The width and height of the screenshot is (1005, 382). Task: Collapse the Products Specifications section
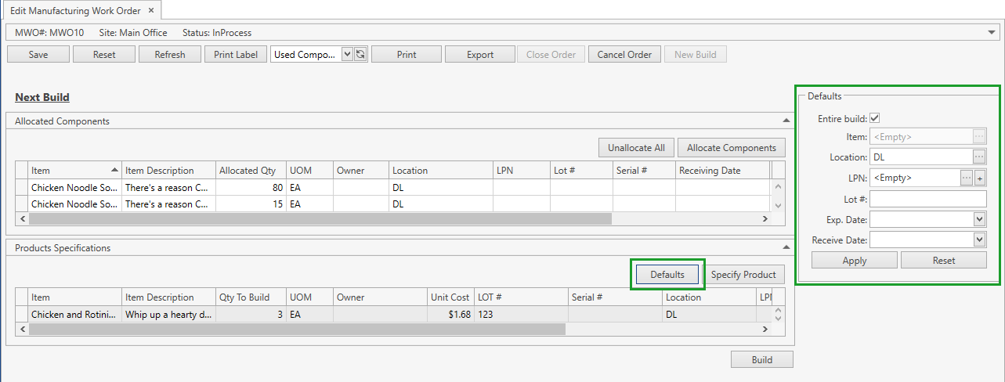(786, 248)
